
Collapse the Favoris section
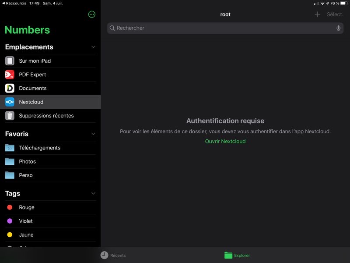(x=93, y=134)
